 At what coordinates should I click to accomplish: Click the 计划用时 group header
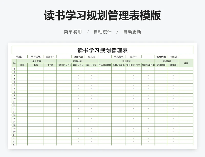coord(126,61)
